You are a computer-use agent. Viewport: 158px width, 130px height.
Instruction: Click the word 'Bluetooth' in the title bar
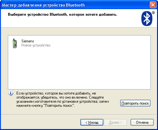click(x=75, y=5)
